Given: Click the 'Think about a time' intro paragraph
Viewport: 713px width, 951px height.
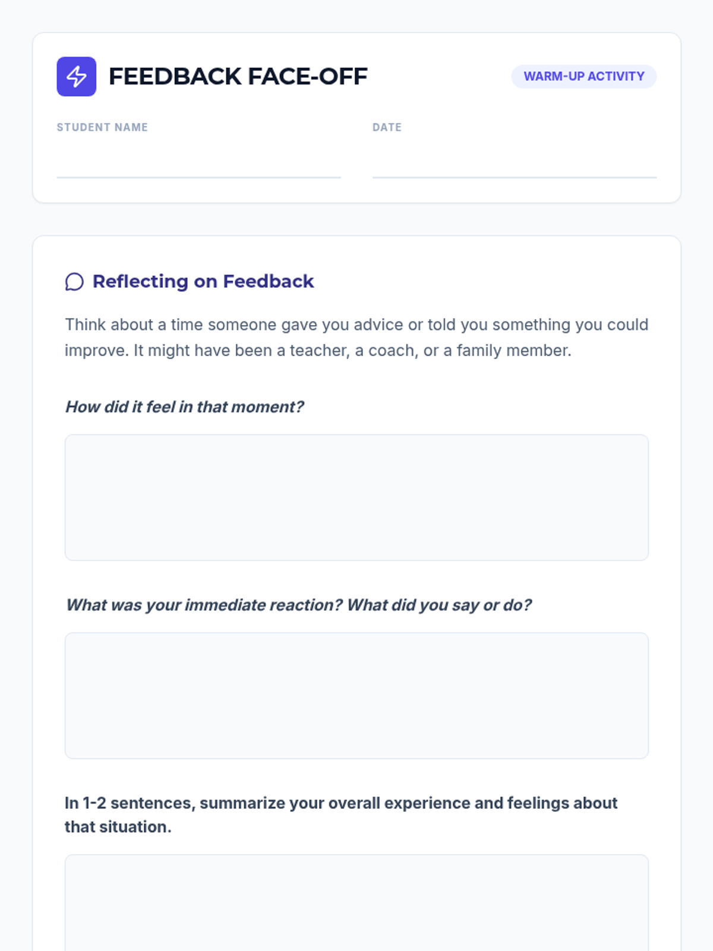Looking at the screenshot, I should (x=356, y=338).
